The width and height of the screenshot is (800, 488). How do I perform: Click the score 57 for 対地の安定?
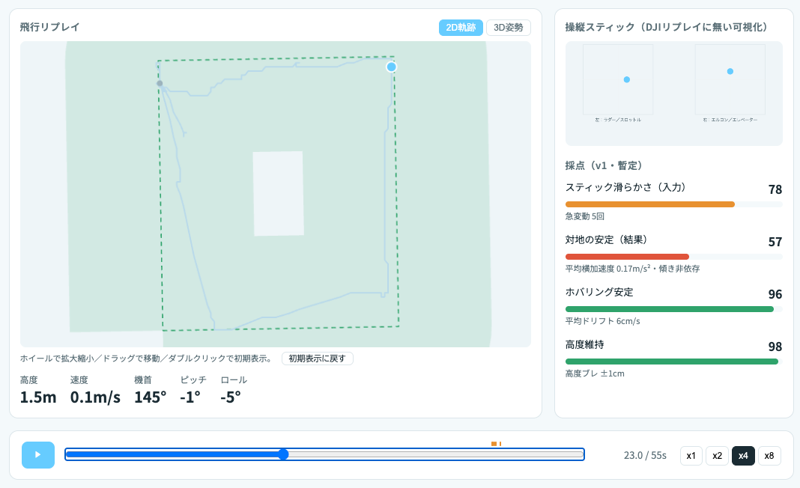(x=775, y=243)
